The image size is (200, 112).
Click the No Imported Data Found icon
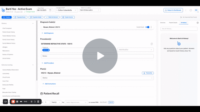pos(181,17)
